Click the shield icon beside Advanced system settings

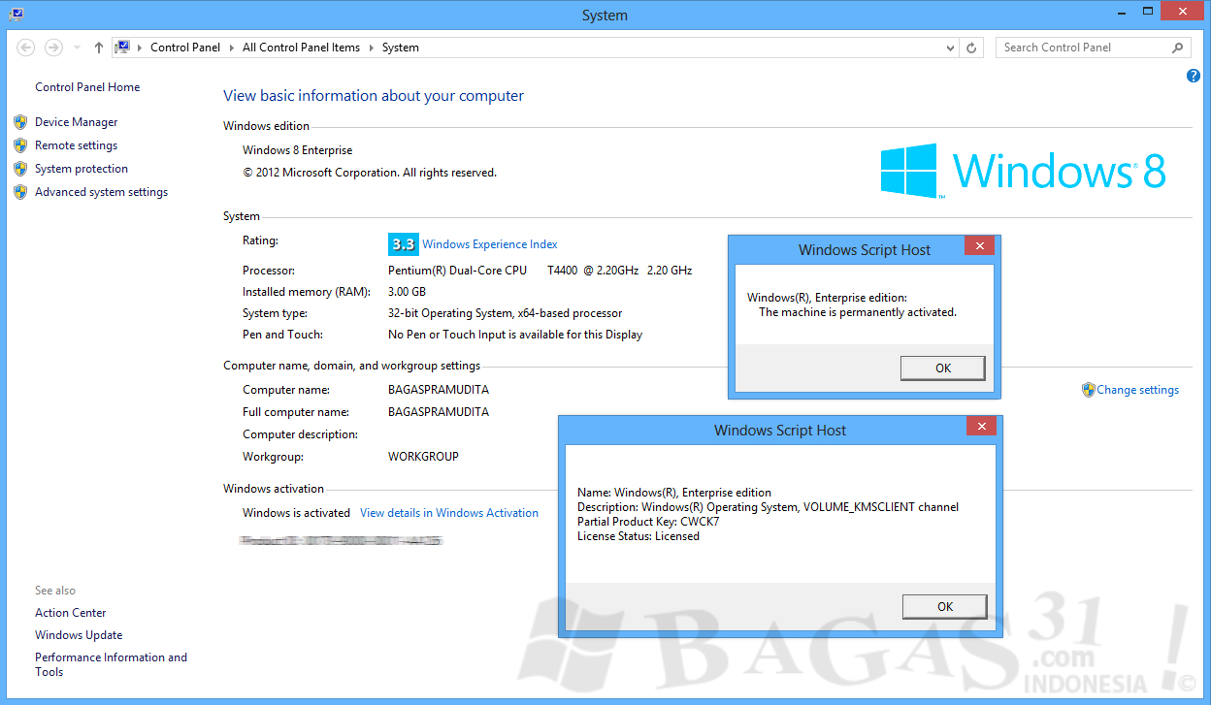pos(20,192)
